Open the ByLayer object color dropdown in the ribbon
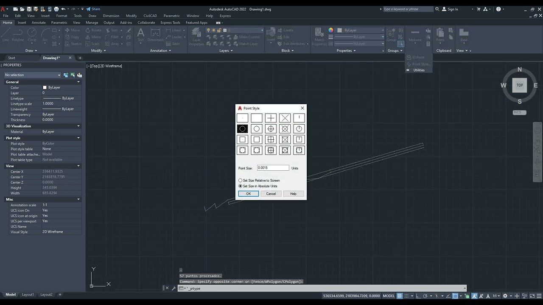Image resolution: width=543 pixels, height=305 pixels. click(361, 30)
